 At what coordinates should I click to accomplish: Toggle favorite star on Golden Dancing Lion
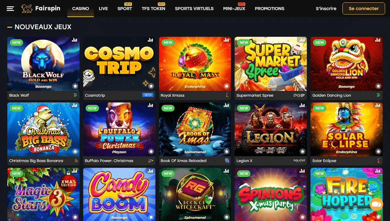tap(378, 86)
